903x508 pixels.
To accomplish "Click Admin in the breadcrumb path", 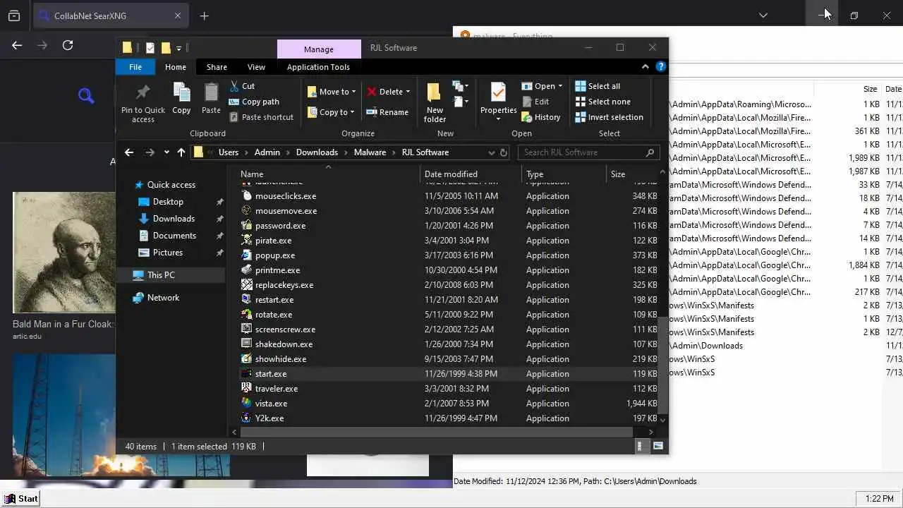I will tap(267, 152).
